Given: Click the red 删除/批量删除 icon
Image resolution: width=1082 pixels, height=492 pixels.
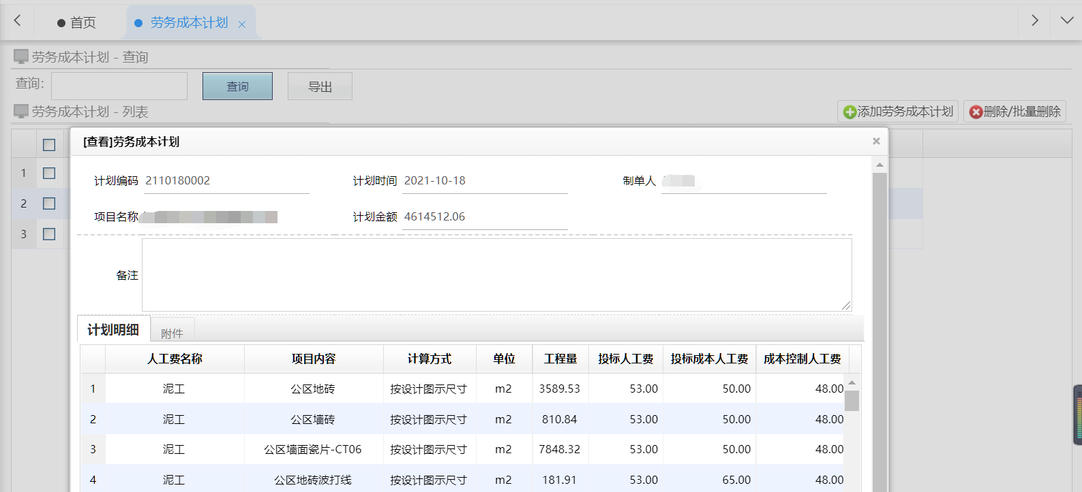Looking at the screenshot, I should point(976,112).
